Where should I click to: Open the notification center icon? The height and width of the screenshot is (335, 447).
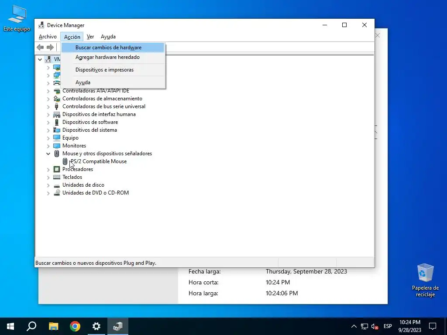(x=433, y=326)
